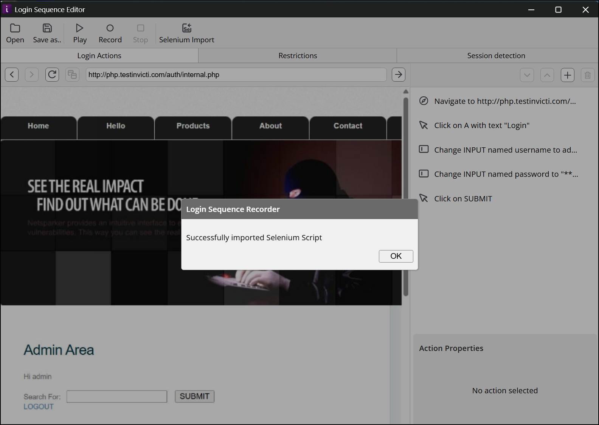599x425 pixels.
Task: Click scrollbar up arrow in browser pane
Action: coord(406,91)
